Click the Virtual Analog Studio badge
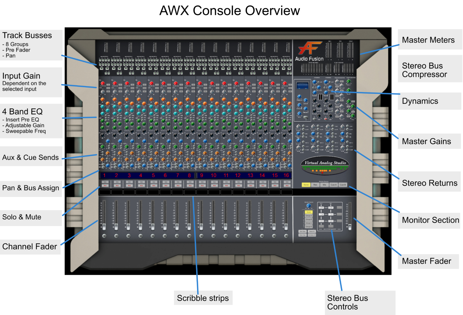The width and height of the screenshot is (463, 315). [x=325, y=165]
